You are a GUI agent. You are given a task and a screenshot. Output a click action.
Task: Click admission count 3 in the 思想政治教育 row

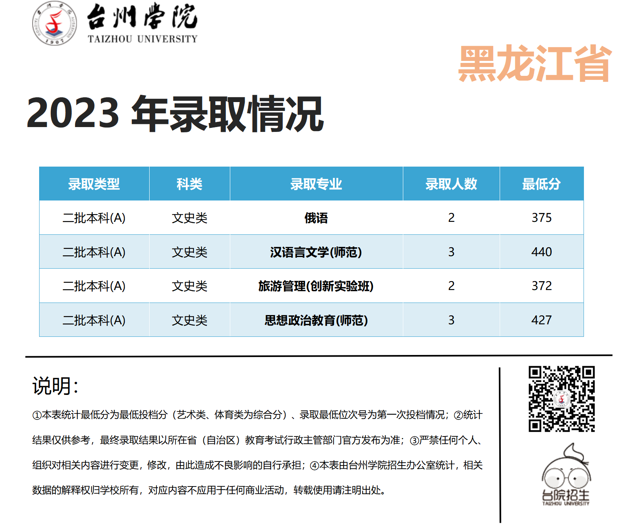451,320
